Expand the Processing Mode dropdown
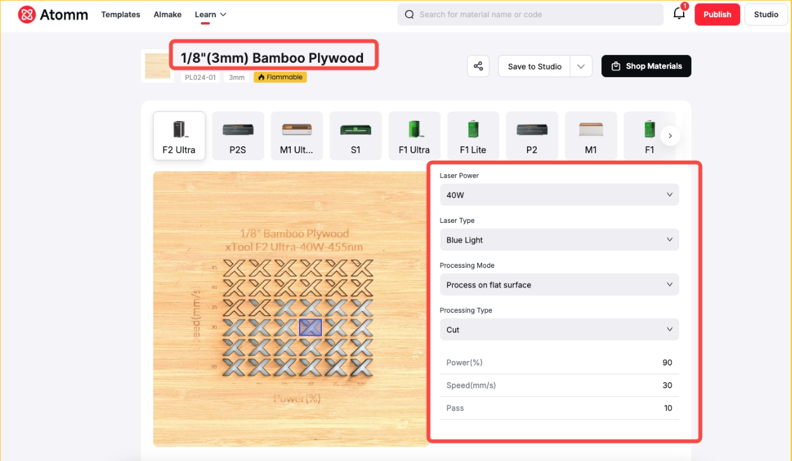This screenshot has width=792, height=461. pos(559,285)
